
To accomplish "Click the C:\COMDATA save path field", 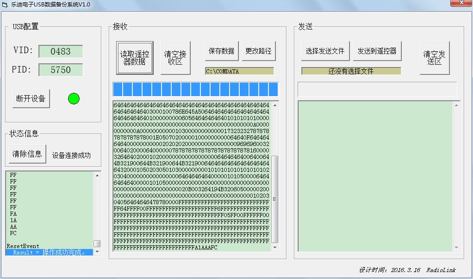I will [240, 71].
